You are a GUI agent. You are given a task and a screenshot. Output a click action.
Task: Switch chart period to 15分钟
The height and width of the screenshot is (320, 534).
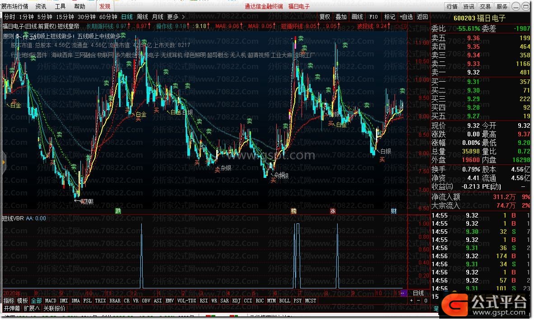click(x=65, y=17)
